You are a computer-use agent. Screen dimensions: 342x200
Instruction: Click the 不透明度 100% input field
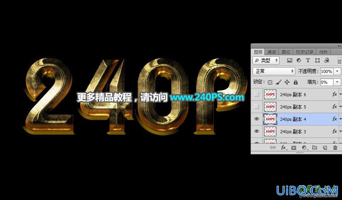(327, 71)
